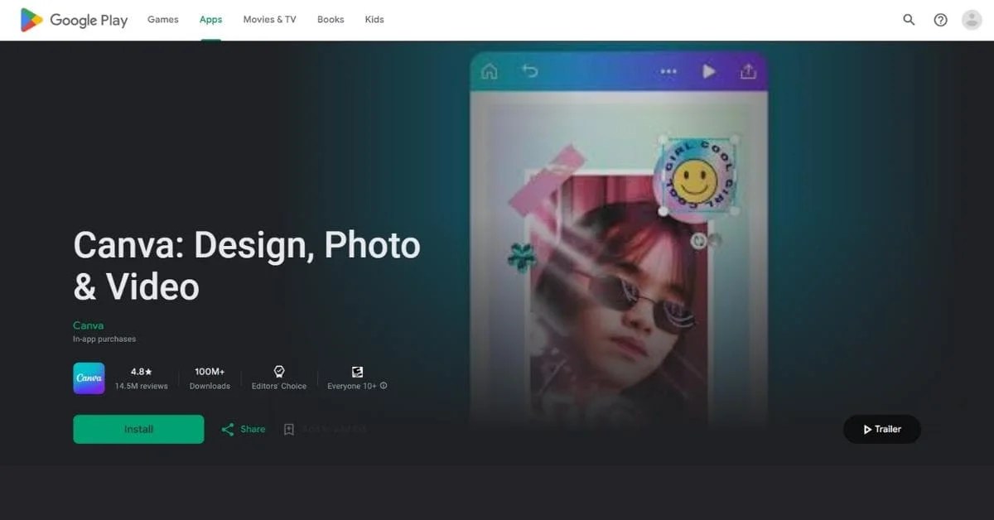The width and height of the screenshot is (994, 520).
Task: Share the Canva app page
Action: click(242, 429)
